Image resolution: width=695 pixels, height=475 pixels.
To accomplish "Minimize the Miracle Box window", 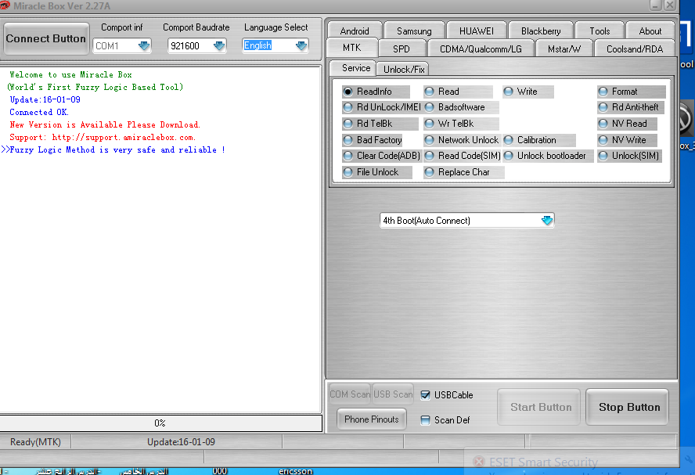I will (656, 5).
